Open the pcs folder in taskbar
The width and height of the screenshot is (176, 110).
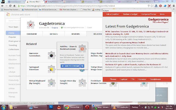pyautogui.click(x=18, y=107)
